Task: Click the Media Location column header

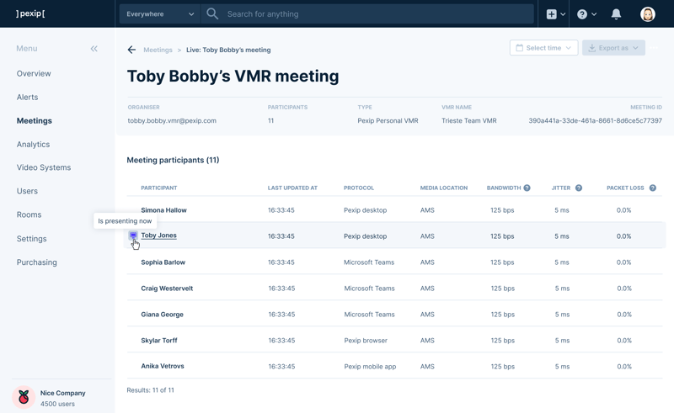Action: point(444,188)
